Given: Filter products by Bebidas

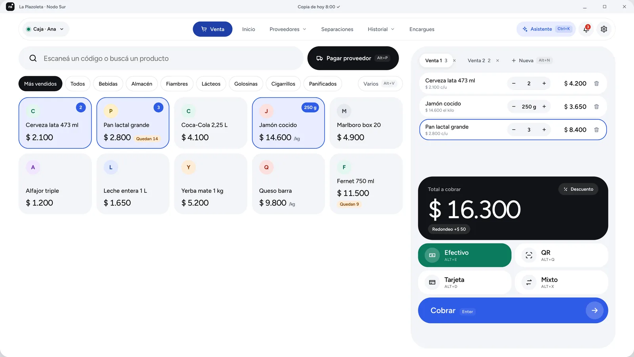Looking at the screenshot, I should point(108,84).
